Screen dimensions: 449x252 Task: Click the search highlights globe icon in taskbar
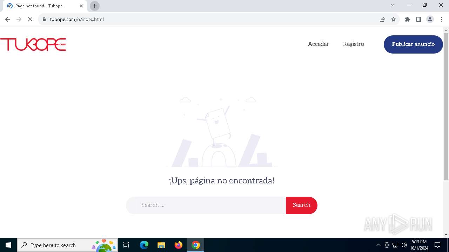point(104,246)
